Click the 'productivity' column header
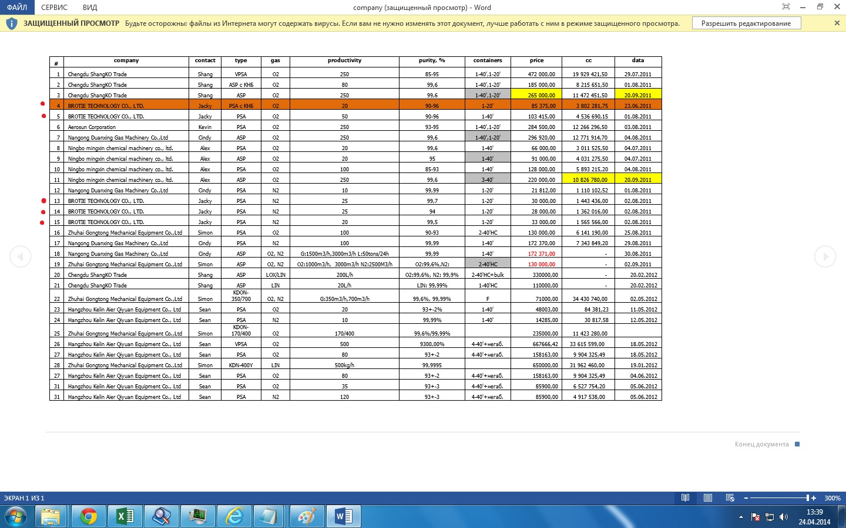The height and width of the screenshot is (528, 846). (x=344, y=60)
